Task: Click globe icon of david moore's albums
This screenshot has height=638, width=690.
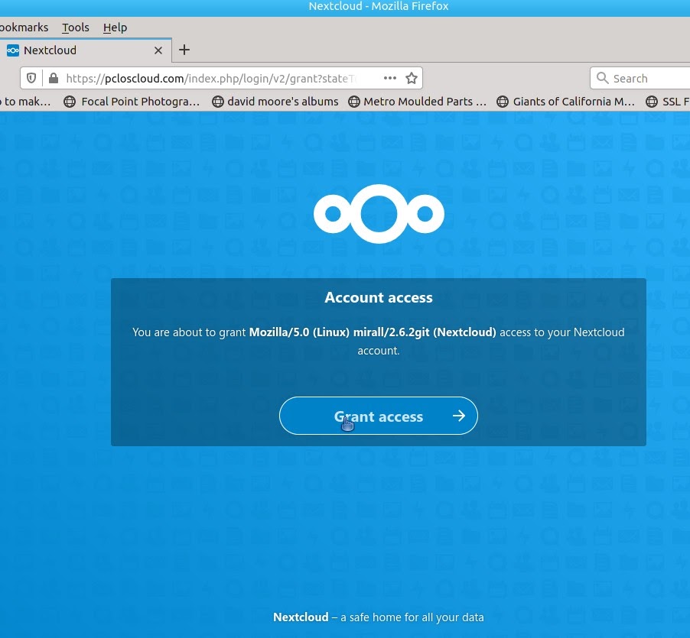Action: coord(218,102)
